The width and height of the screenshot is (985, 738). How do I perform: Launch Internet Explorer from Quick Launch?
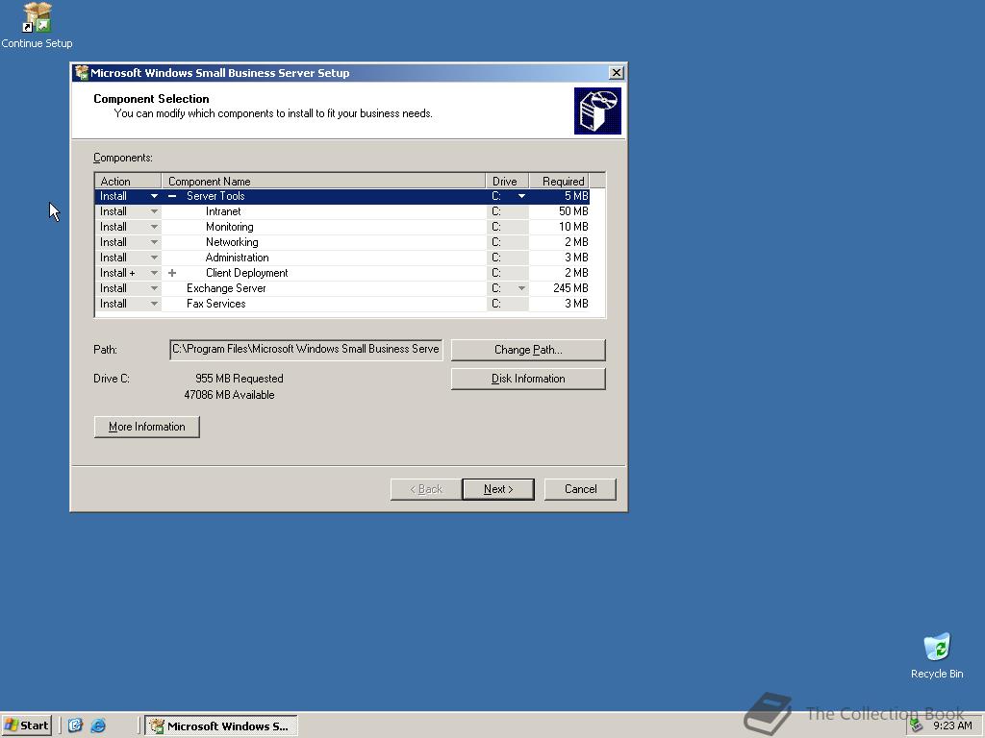[98, 726]
